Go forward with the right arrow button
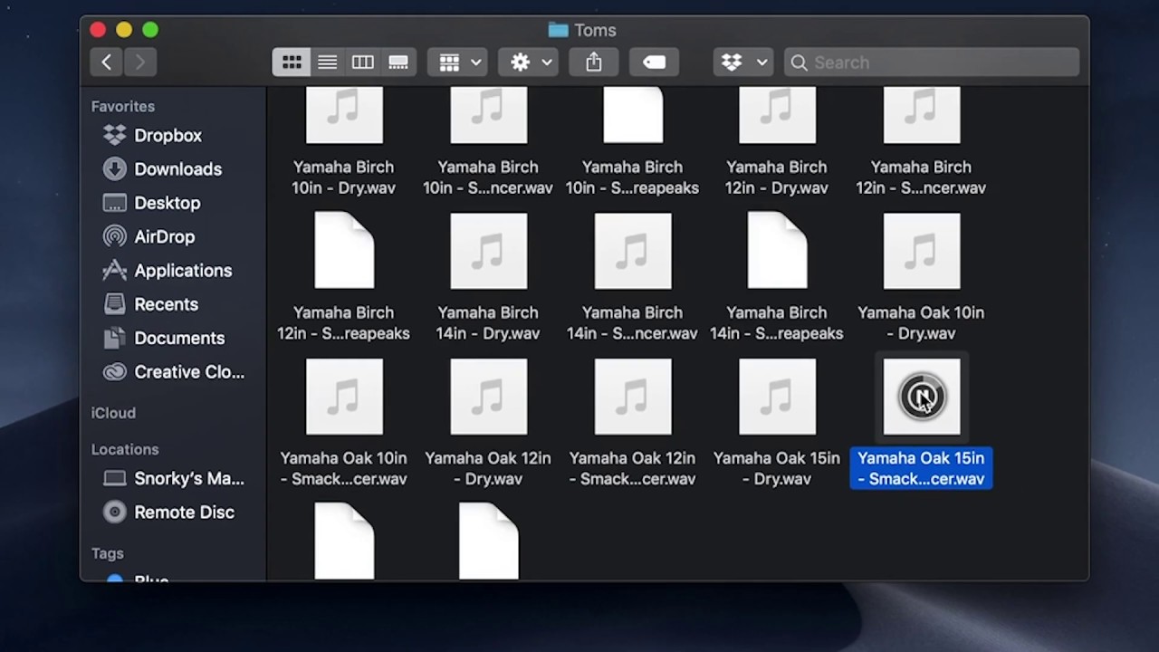The width and height of the screenshot is (1159, 652). pos(139,62)
